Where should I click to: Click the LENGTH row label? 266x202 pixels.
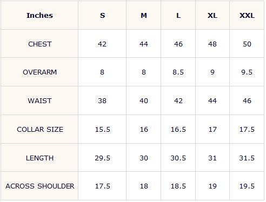pos(39,158)
